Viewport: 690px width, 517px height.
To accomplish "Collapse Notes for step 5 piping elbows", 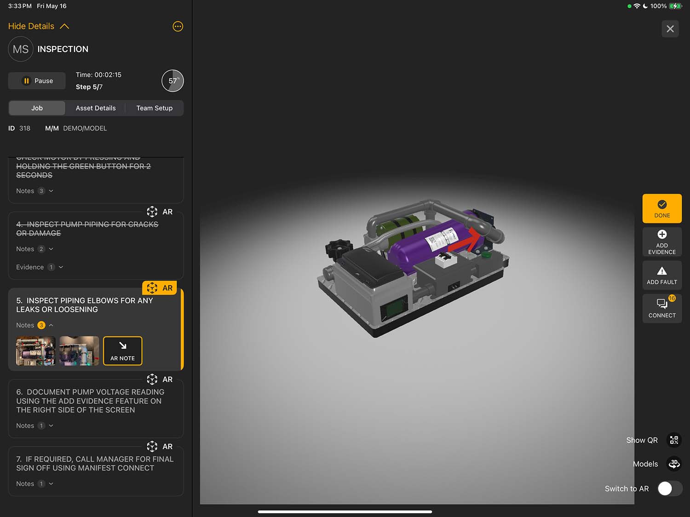I will 35,325.
